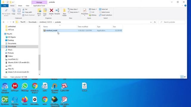Viewport: 191px width, 107px height.
Task: Open the Copy to dropdown
Action: tap(45, 12)
